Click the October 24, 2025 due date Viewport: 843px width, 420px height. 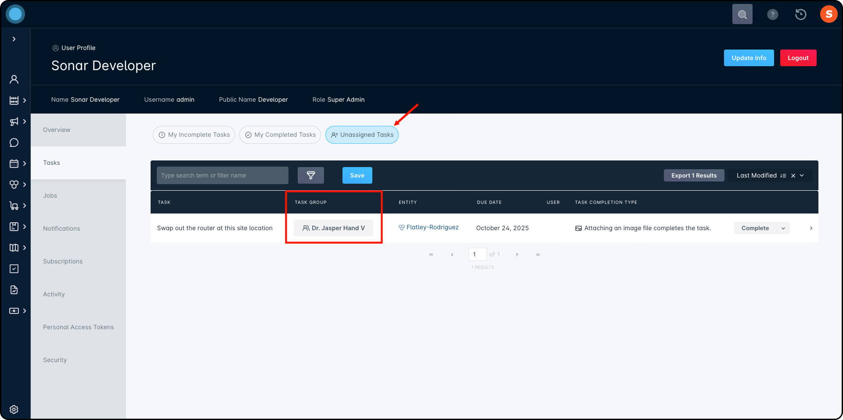pyautogui.click(x=502, y=228)
